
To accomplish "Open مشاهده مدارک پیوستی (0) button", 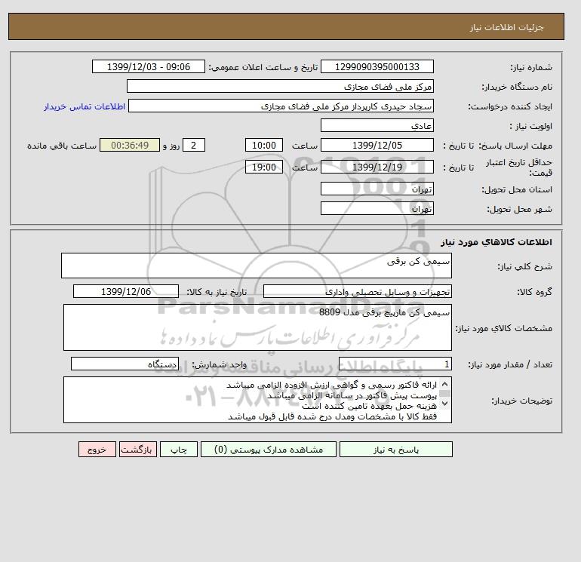I will point(269,449).
